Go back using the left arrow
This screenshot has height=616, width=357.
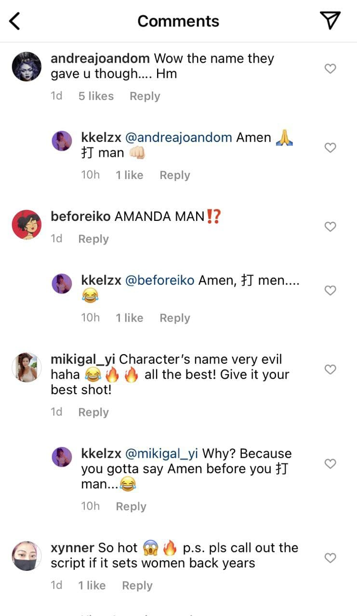[x=15, y=21]
